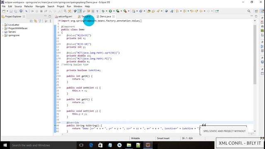
Task: Click the Quick Access magnifier icon
Action: [x=249, y=11]
